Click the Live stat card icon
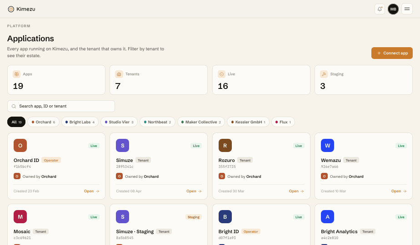This screenshot has width=420, height=245. click(221, 74)
